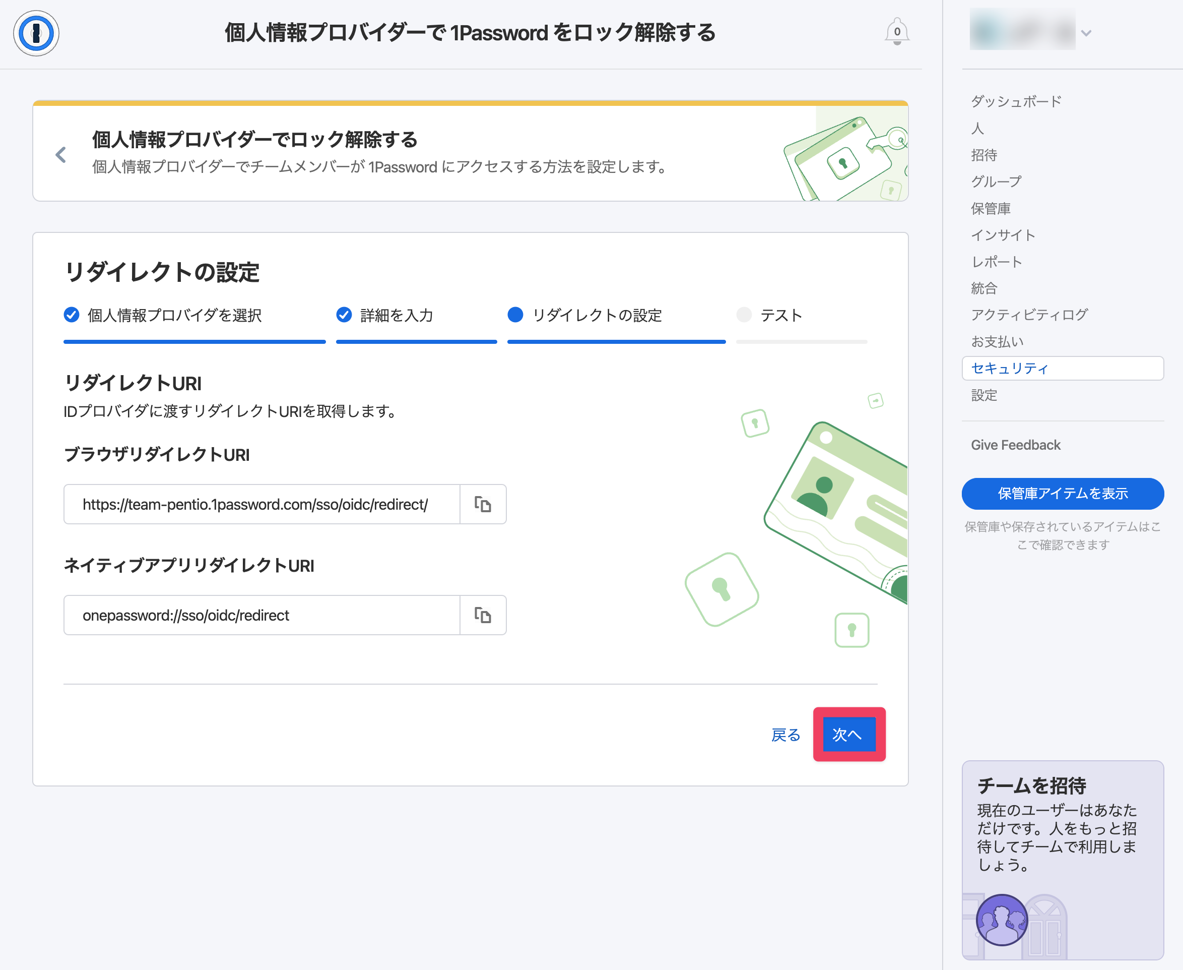Open 保管庫 in sidebar

[991, 208]
